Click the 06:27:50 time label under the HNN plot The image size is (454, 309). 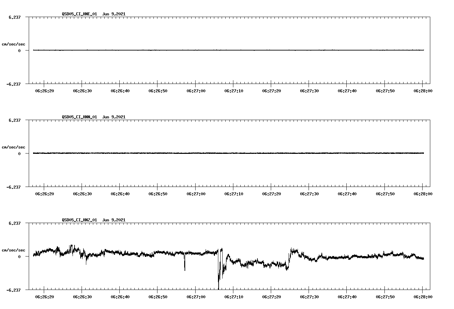pos(385,194)
